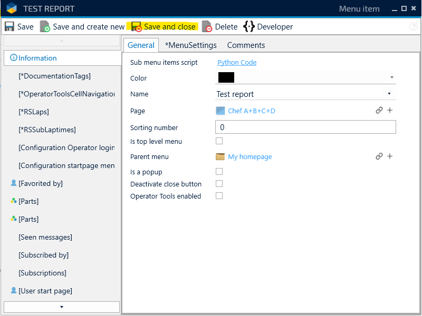This screenshot has height=316, width=422.
Task: Open the Color dropdown arrow
Action: 392,77
